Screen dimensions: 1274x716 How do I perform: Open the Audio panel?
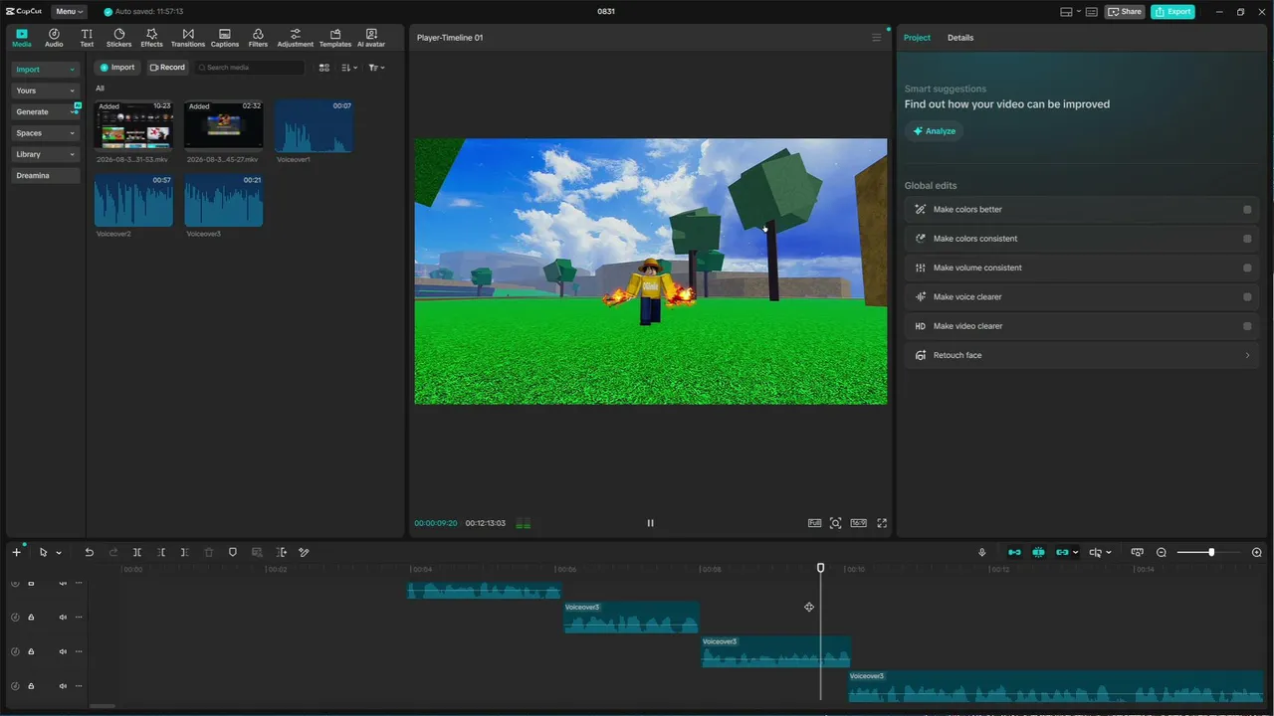coord(54,38)
